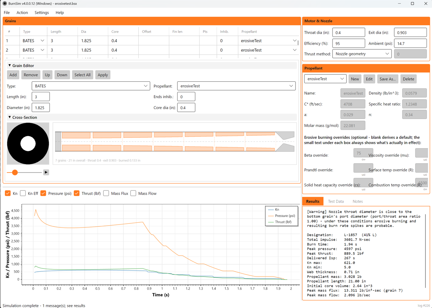432x308 pixels.
Task: Click the BurnSim app icon in title bar
Action: click(5, 4)
